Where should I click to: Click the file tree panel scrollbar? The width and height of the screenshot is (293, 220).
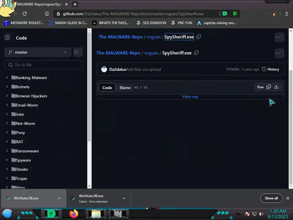[89, 87]
